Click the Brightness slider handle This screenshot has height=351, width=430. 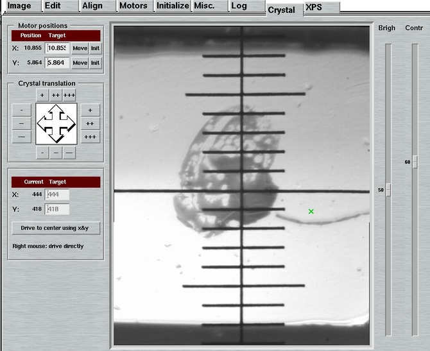[388, 190]
